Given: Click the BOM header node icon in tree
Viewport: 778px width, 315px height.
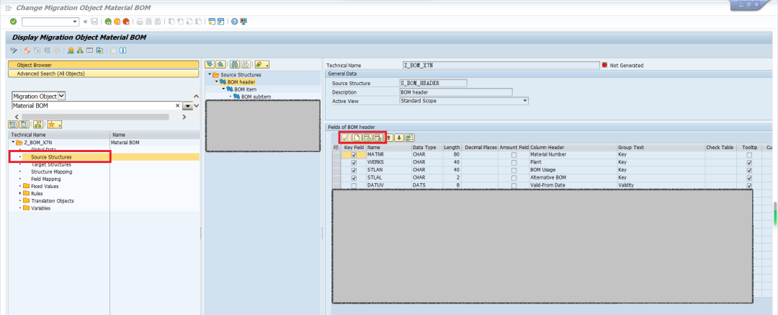Looking at the screenshot, I should pyautogui.click(x=223, y=82).
